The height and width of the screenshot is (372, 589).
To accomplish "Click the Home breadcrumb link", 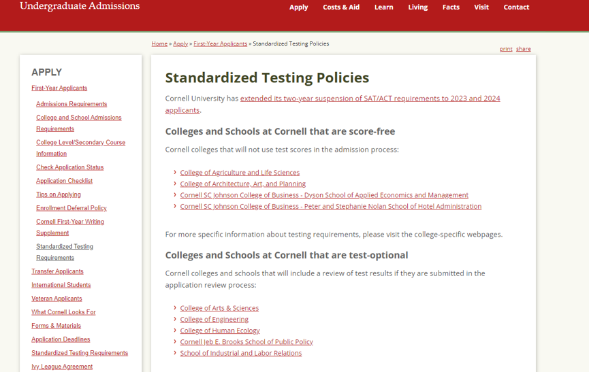I will [x=159, y=44].
